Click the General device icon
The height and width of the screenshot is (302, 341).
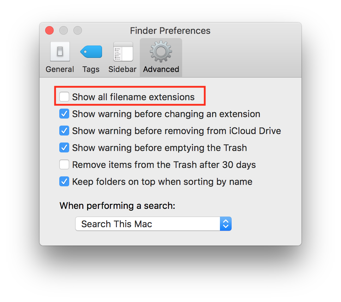[59, 51]
